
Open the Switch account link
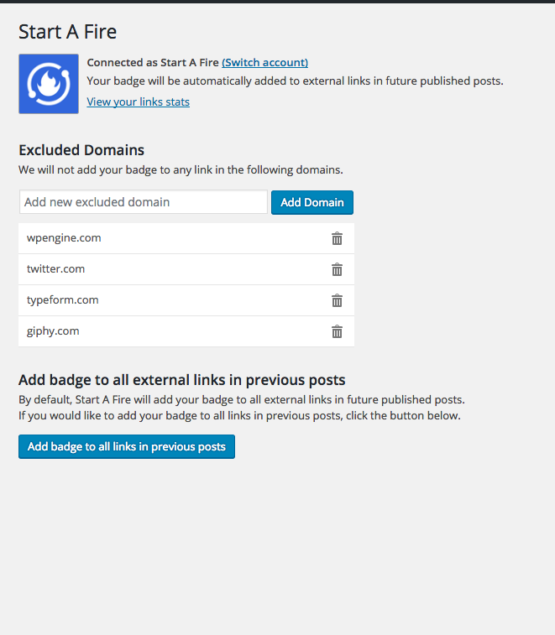[x=264, y=62]
